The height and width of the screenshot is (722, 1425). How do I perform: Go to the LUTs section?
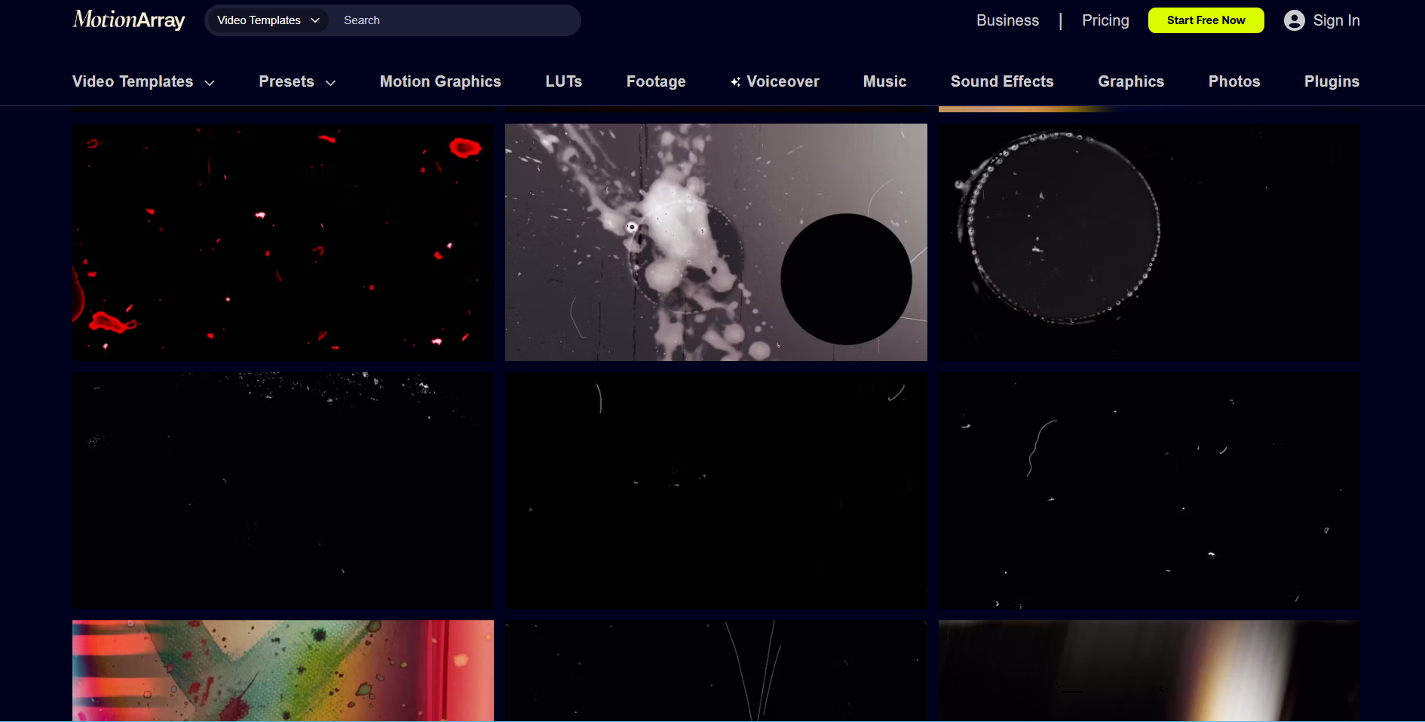pyautogui.click(x=564, y=81)
